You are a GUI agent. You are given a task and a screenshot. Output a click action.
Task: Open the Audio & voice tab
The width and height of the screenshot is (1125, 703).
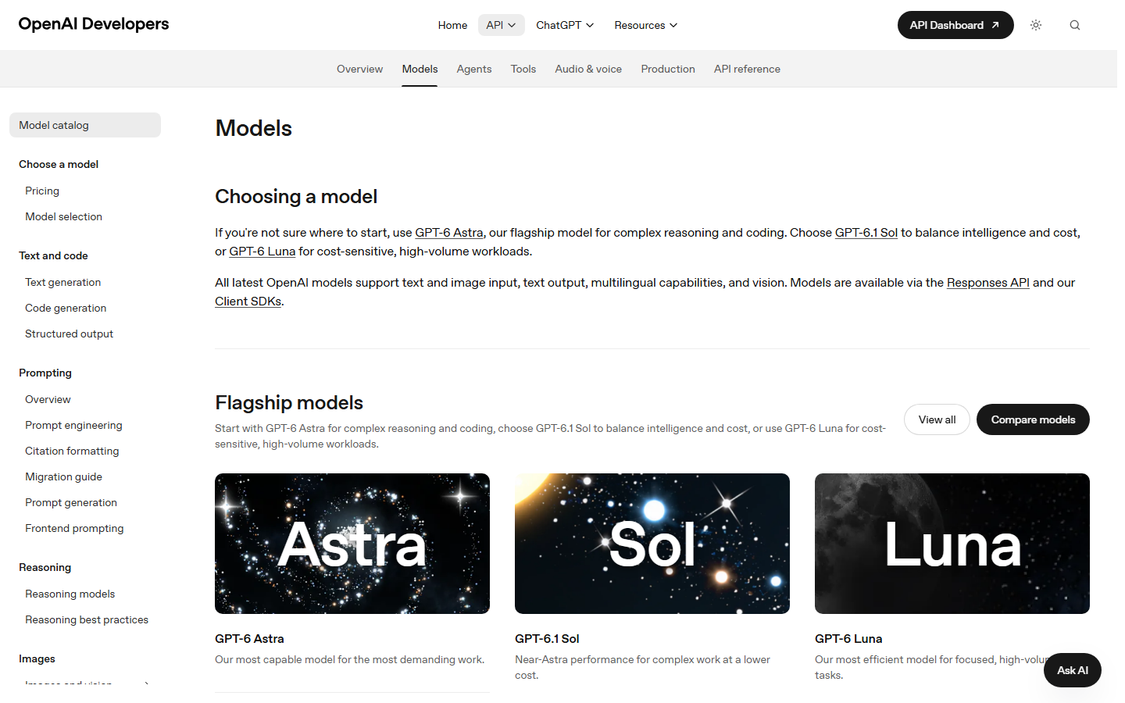pyautogui.click(x=588, y=69)
